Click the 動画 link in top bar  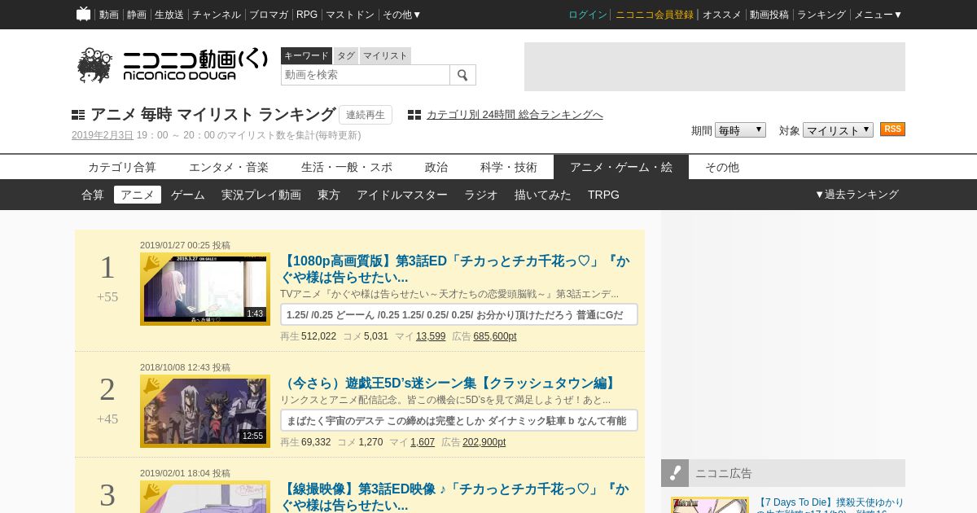tap(109, 15)
